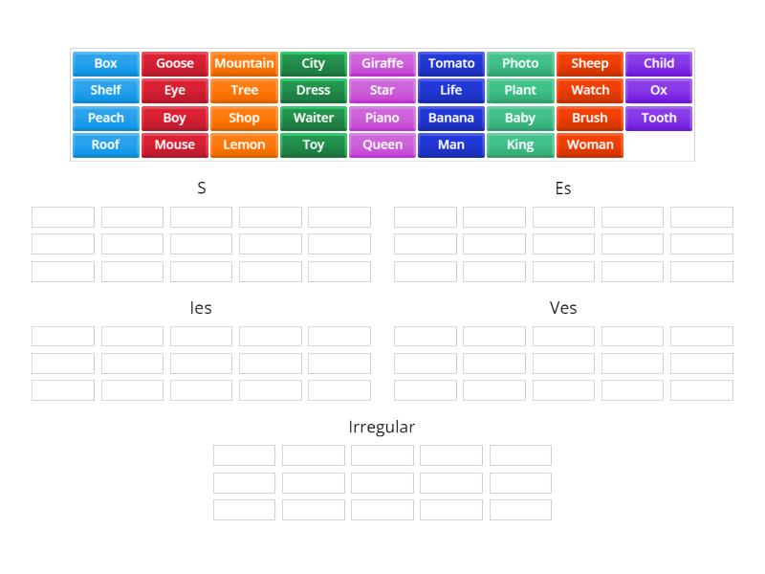Choose the Woman word tile
The height and width of the screenshot is (574, 765).
590,145
